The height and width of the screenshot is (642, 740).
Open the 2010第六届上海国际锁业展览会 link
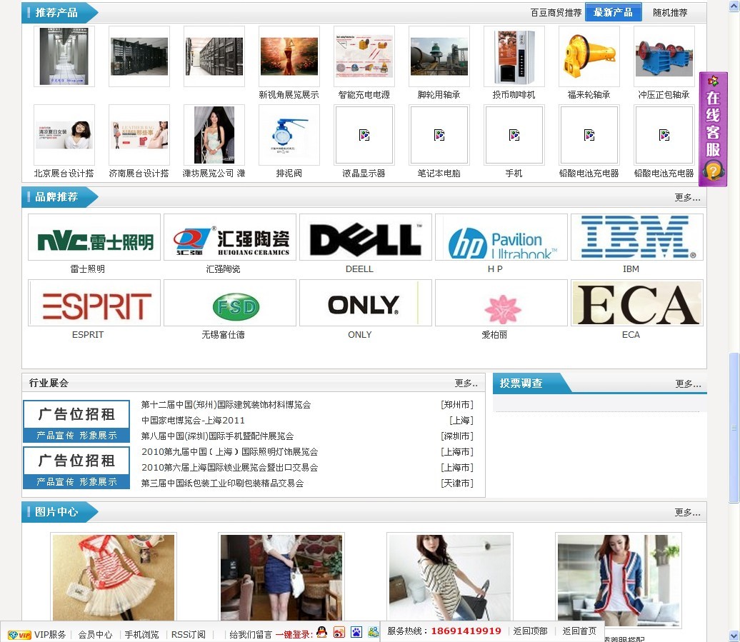[230, 468]
